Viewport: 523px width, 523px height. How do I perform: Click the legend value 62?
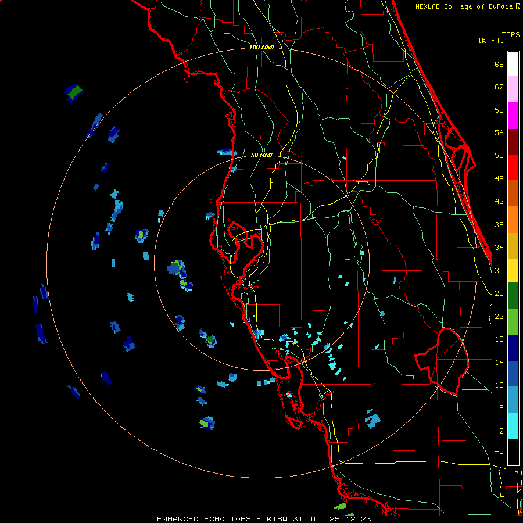point(499,87)
